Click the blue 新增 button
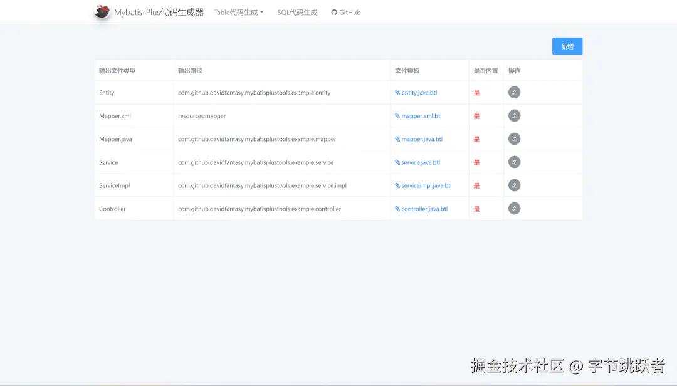This screenshot has height=386, width=677. point(567,46)
